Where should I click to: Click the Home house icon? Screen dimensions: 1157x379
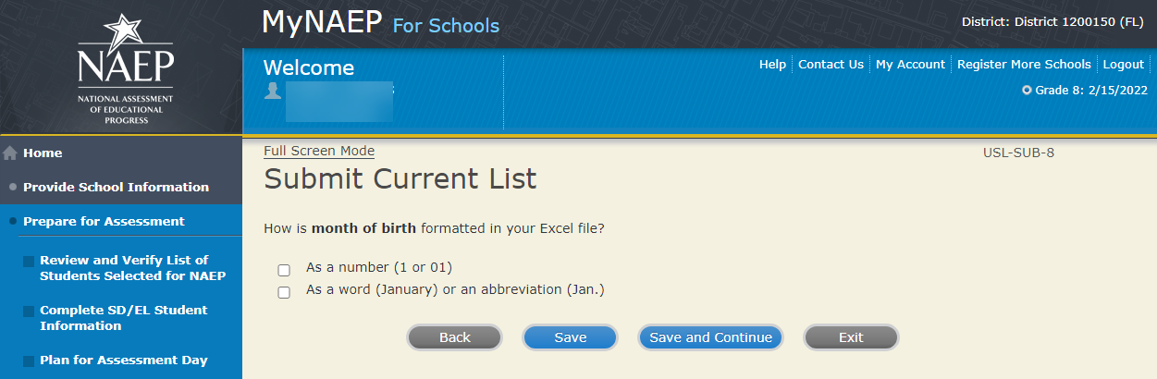point(11,153)
